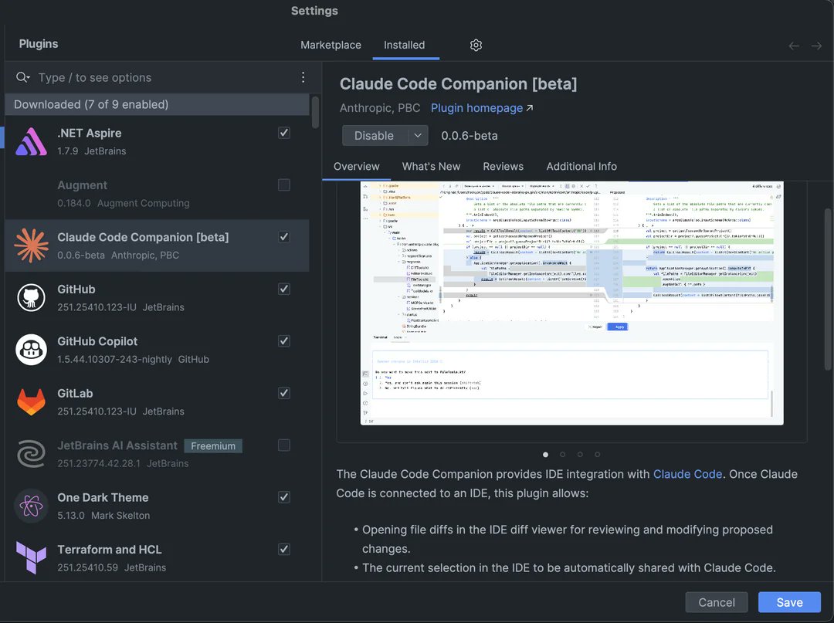Toggle the GitHub Copilot plugin checkbox
This screenshot has height=623, width=834.
284,341
